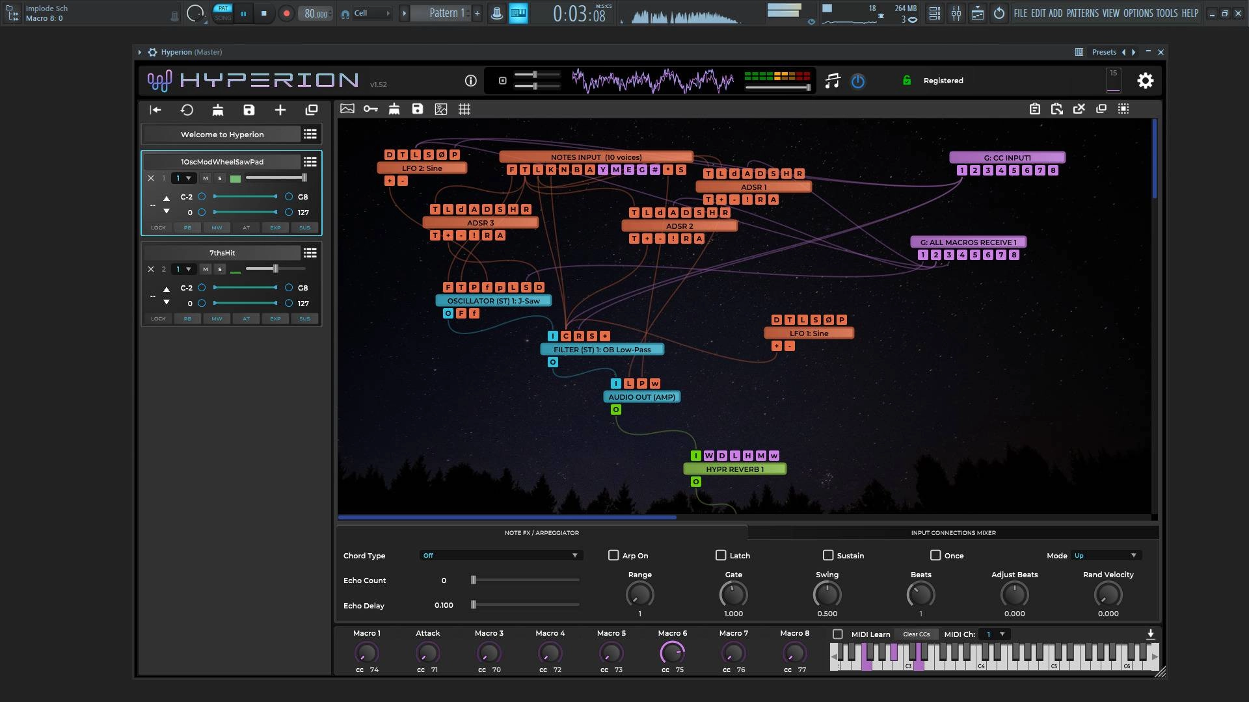Open the Chord Type dropdown
The image size is (1249, 702).
(x=501, y=555)
